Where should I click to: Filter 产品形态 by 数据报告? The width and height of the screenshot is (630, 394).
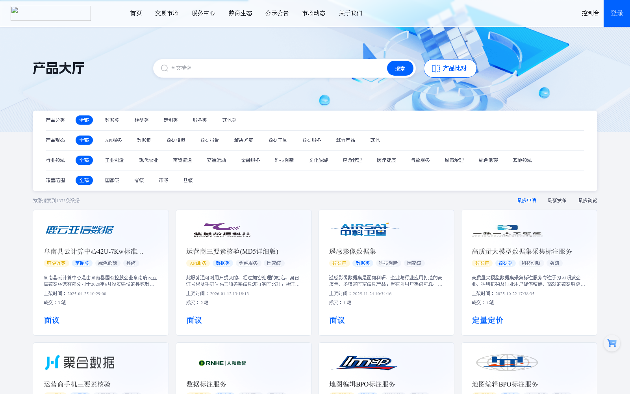point(209,140)
